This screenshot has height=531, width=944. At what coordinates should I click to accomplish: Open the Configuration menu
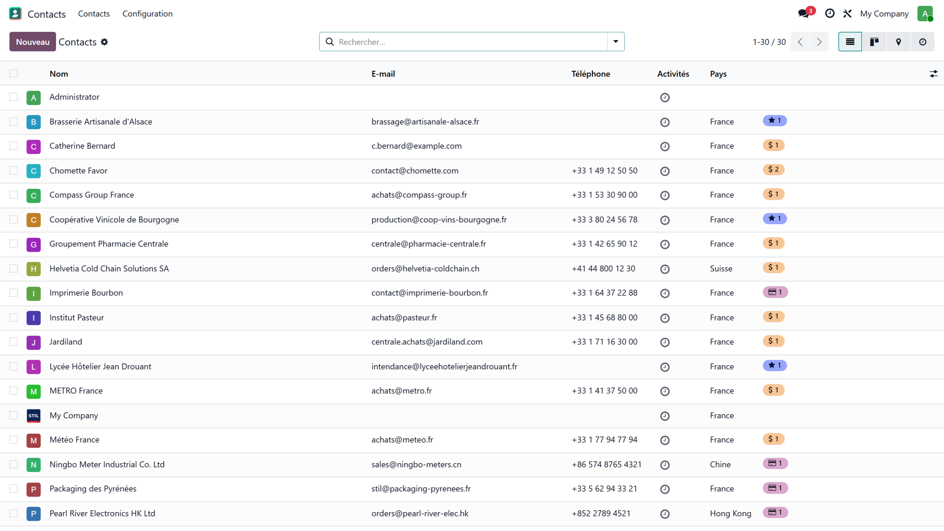tap(147, 14)
